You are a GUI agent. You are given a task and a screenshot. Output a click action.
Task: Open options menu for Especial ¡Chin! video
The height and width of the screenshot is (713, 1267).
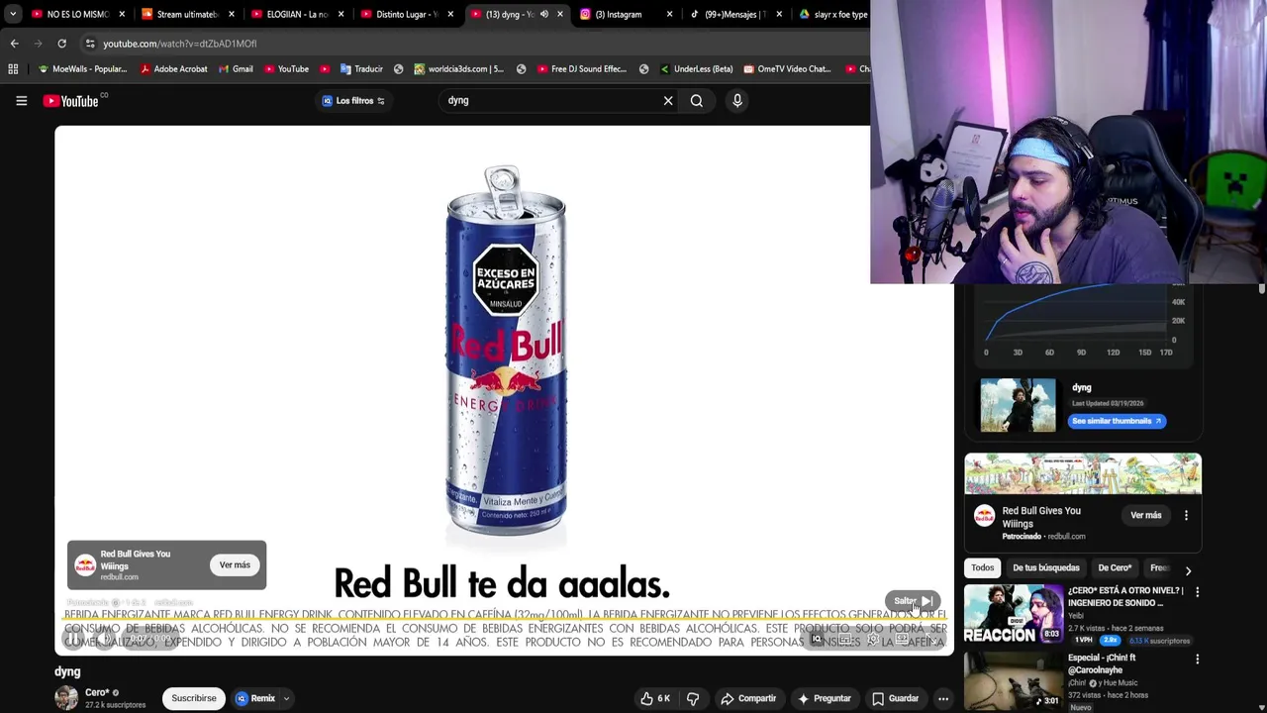1197,660
